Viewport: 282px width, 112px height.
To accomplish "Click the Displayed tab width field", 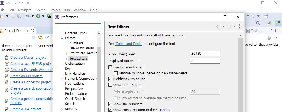I will coord(205,61).
